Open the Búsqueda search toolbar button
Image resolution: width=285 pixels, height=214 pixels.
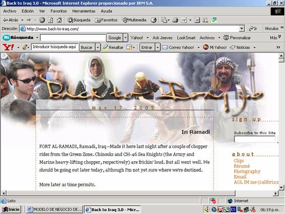point(79,20)
